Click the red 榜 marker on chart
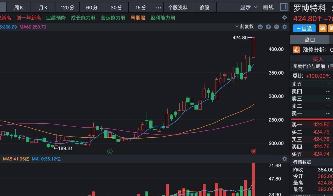333x196 pixels. [x=253, y=151]
